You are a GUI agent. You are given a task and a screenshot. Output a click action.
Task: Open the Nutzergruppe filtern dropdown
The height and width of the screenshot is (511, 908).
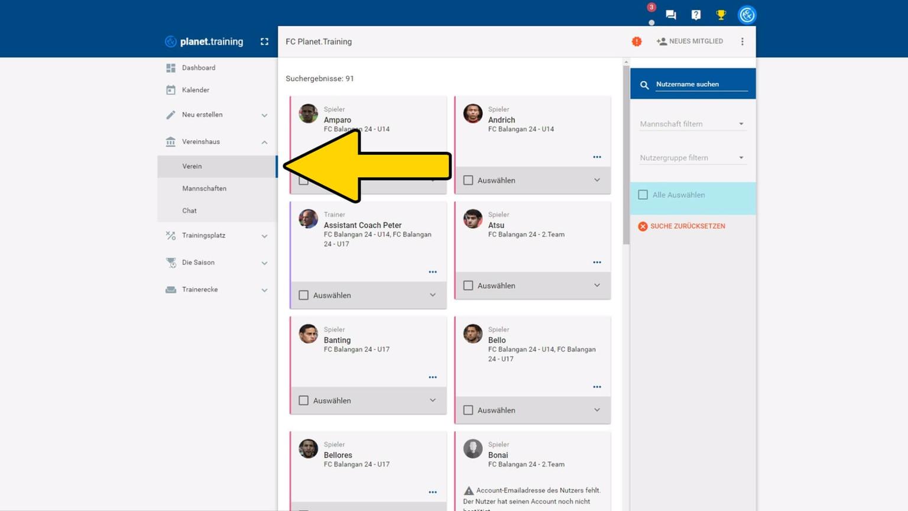click(x=692, y=158)
